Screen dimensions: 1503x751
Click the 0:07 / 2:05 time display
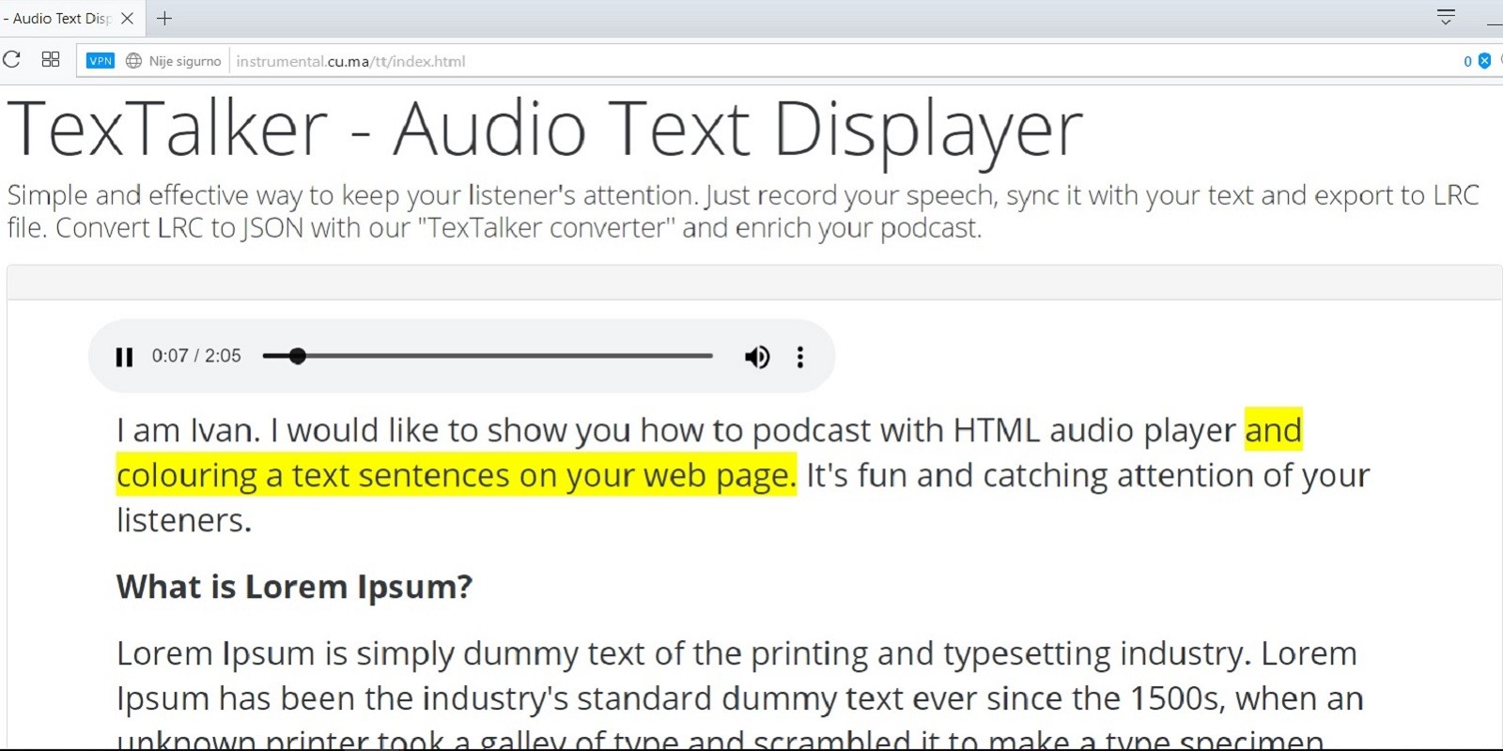coord(196,356)
